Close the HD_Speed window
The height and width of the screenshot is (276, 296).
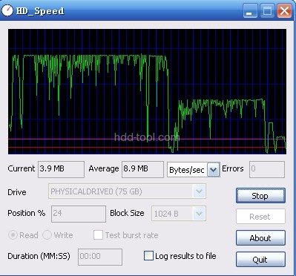(284, 11)
